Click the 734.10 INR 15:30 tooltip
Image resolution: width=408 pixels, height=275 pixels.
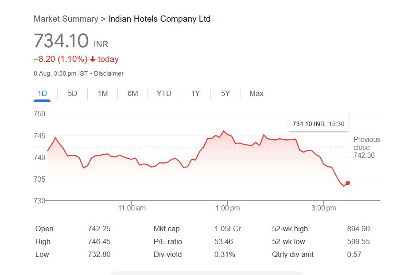(x=318, y=124)
